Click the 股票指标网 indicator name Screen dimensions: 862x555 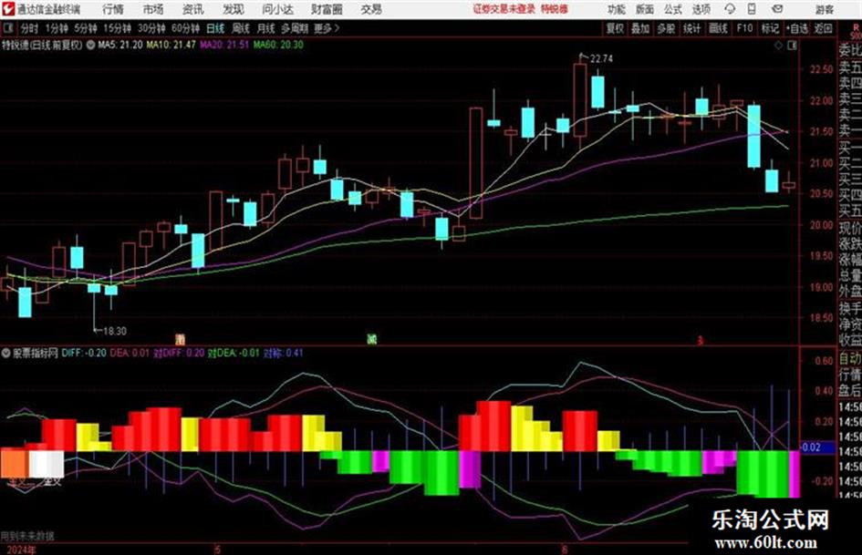point(36,353)
